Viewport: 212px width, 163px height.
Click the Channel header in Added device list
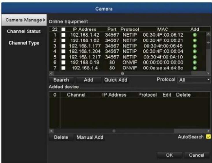coord(76,95)
